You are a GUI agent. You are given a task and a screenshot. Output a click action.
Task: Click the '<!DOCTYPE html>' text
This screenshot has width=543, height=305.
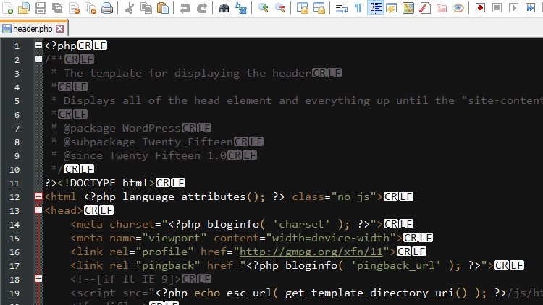[106, 183]
